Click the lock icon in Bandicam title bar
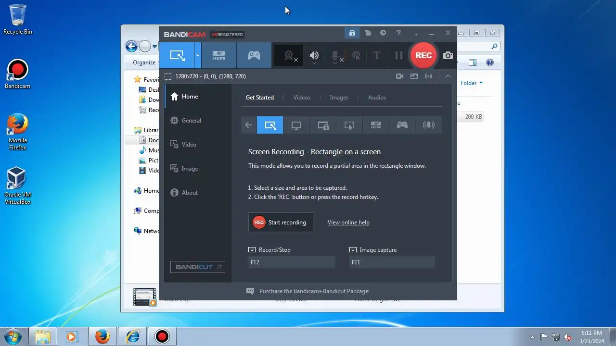616x346 pixels. (x=352, y=33)
